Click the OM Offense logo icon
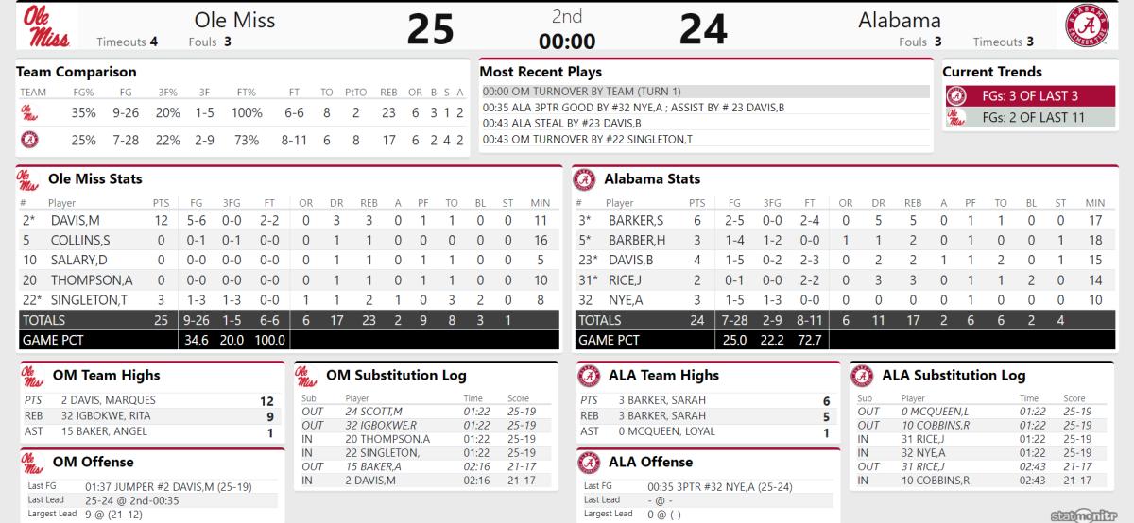Screen dimensions: 1134x523 32,463
